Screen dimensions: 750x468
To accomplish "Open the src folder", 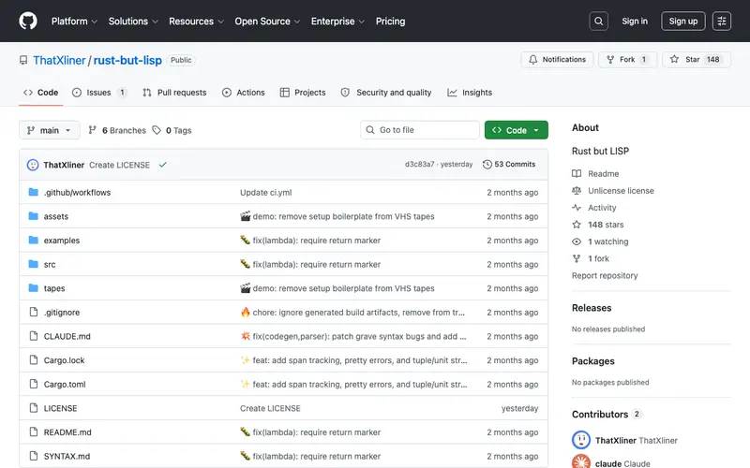I will [50, 265].
